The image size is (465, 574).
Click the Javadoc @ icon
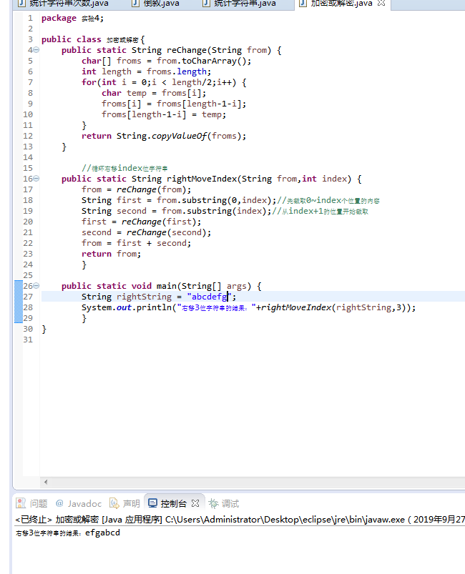point(59,503)
